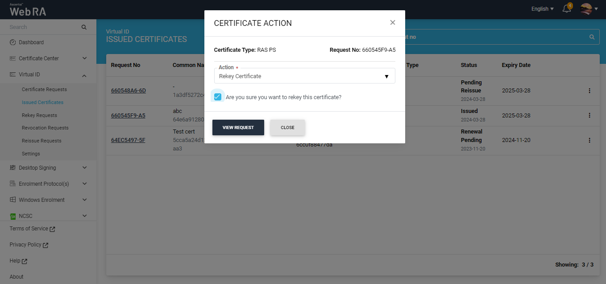The width and height of the screenshot is (606, 284).
Task: Open the English language dropdown
Action: (x=542, y=9)
